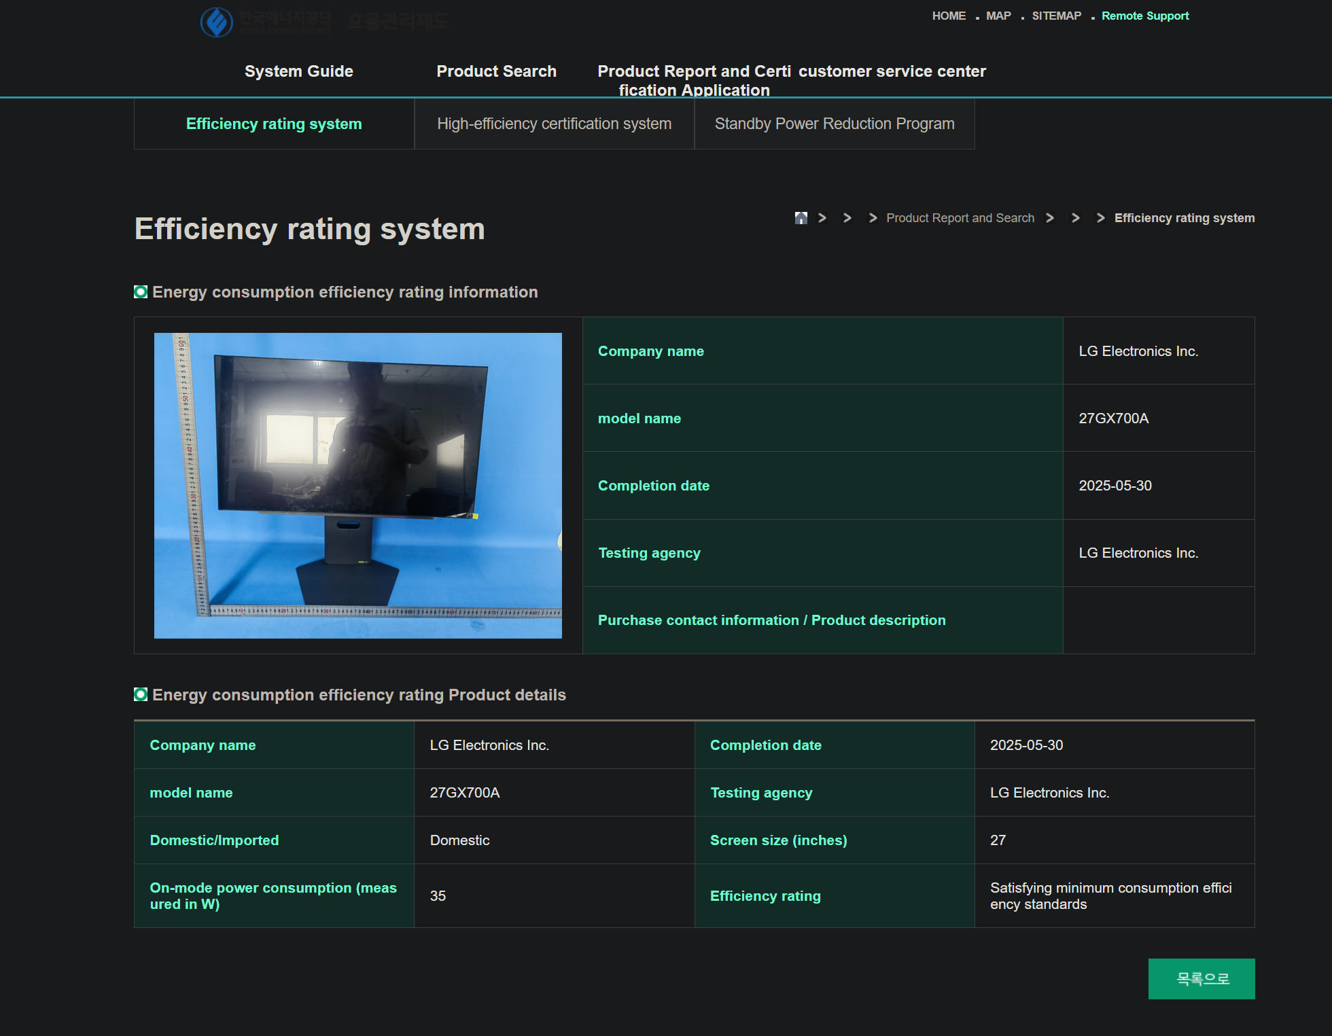Viewport: 1332px width, 1036px height.
Task: Open the SITEMAP page
Action: (1056, 16)
